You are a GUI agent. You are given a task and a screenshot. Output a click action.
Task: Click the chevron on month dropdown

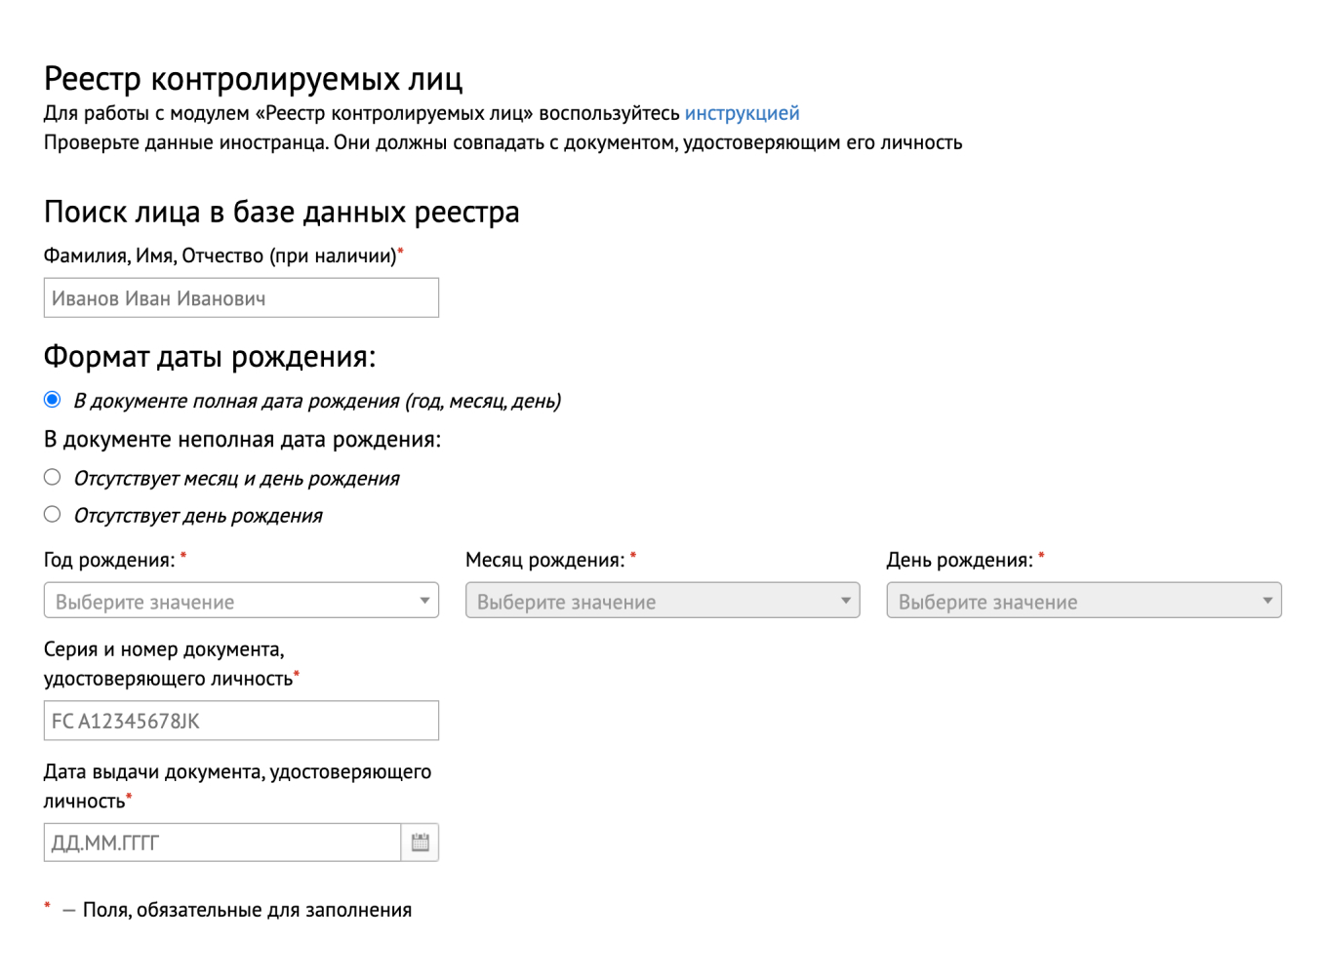pos(845,601)
